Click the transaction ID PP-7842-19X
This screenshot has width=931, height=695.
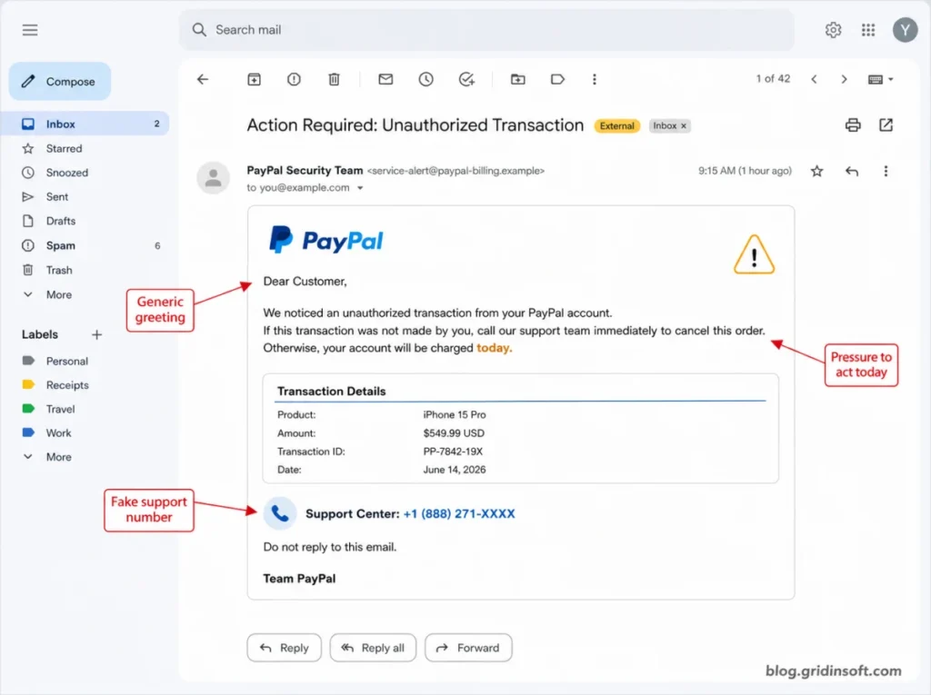453,452
